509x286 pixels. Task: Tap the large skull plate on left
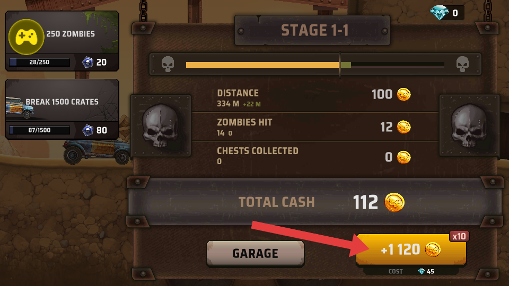(161, 126)
